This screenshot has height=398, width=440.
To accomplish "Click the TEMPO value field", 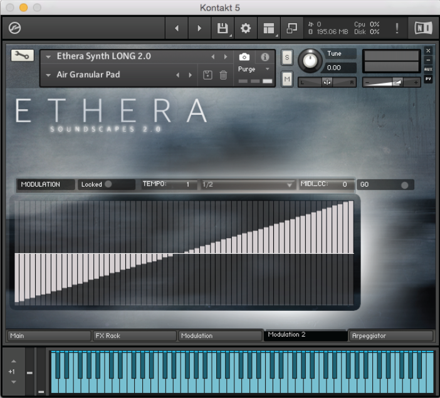I will pos(169,184).
